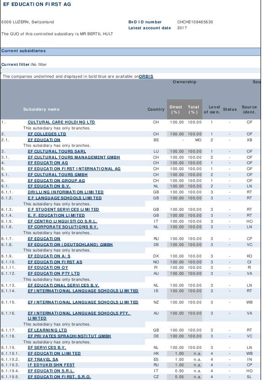Open EF CORPORATE SOLUTIONS B.V. link
The image size is (272, 385).
63,227
